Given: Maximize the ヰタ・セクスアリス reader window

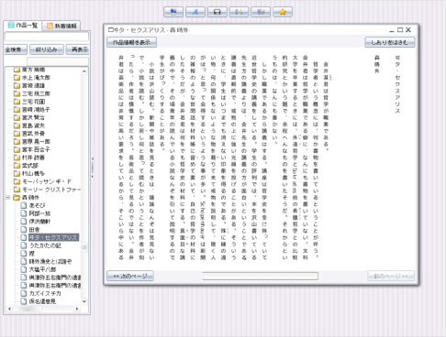Looking at the screenshot, I should (x=400, y=30).
